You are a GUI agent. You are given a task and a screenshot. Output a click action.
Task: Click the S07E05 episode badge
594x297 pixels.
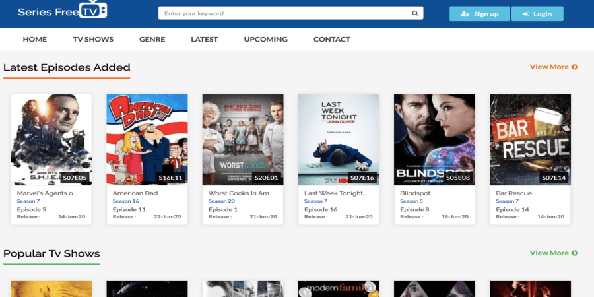pyautogui.click(x=75, y=178)
